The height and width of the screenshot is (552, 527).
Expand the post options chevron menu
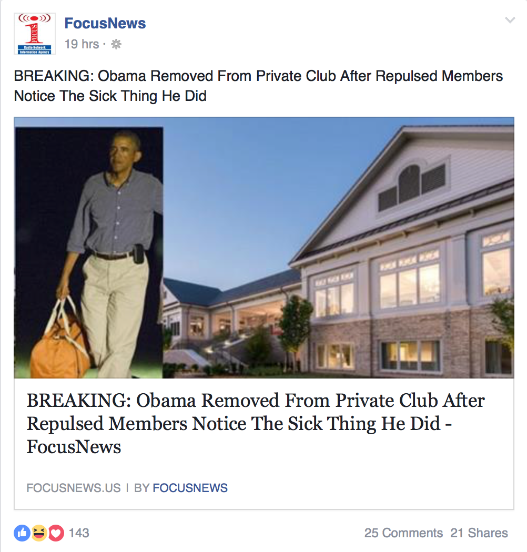pyautogui.click(x=510, y=20)
